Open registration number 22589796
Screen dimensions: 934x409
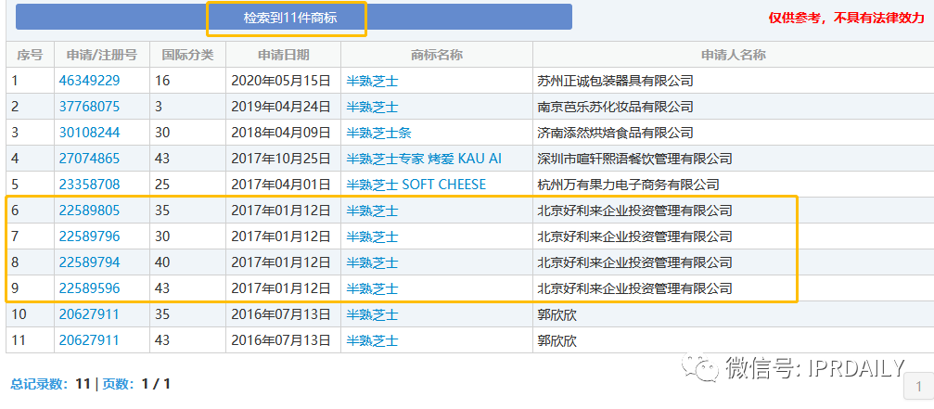[89, 236]
